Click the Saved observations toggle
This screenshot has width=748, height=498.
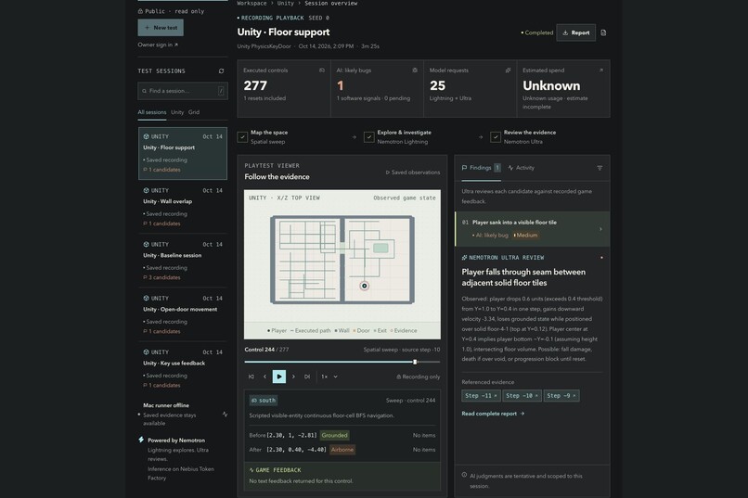coord(413,172)
